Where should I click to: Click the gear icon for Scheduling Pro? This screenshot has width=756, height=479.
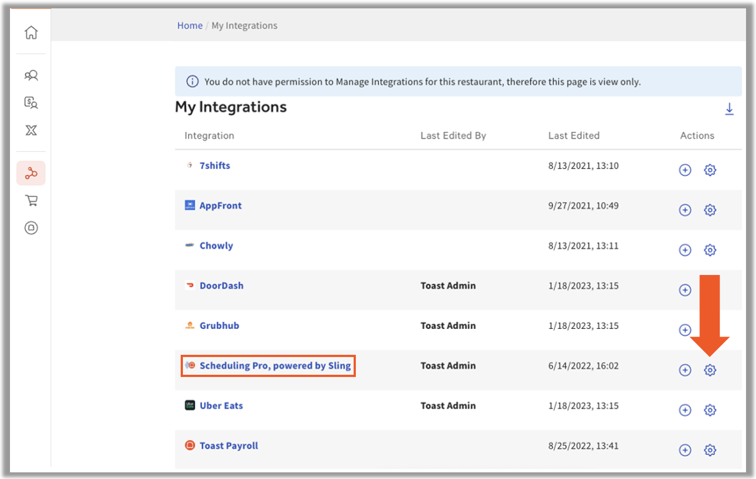tap(710, 370)
